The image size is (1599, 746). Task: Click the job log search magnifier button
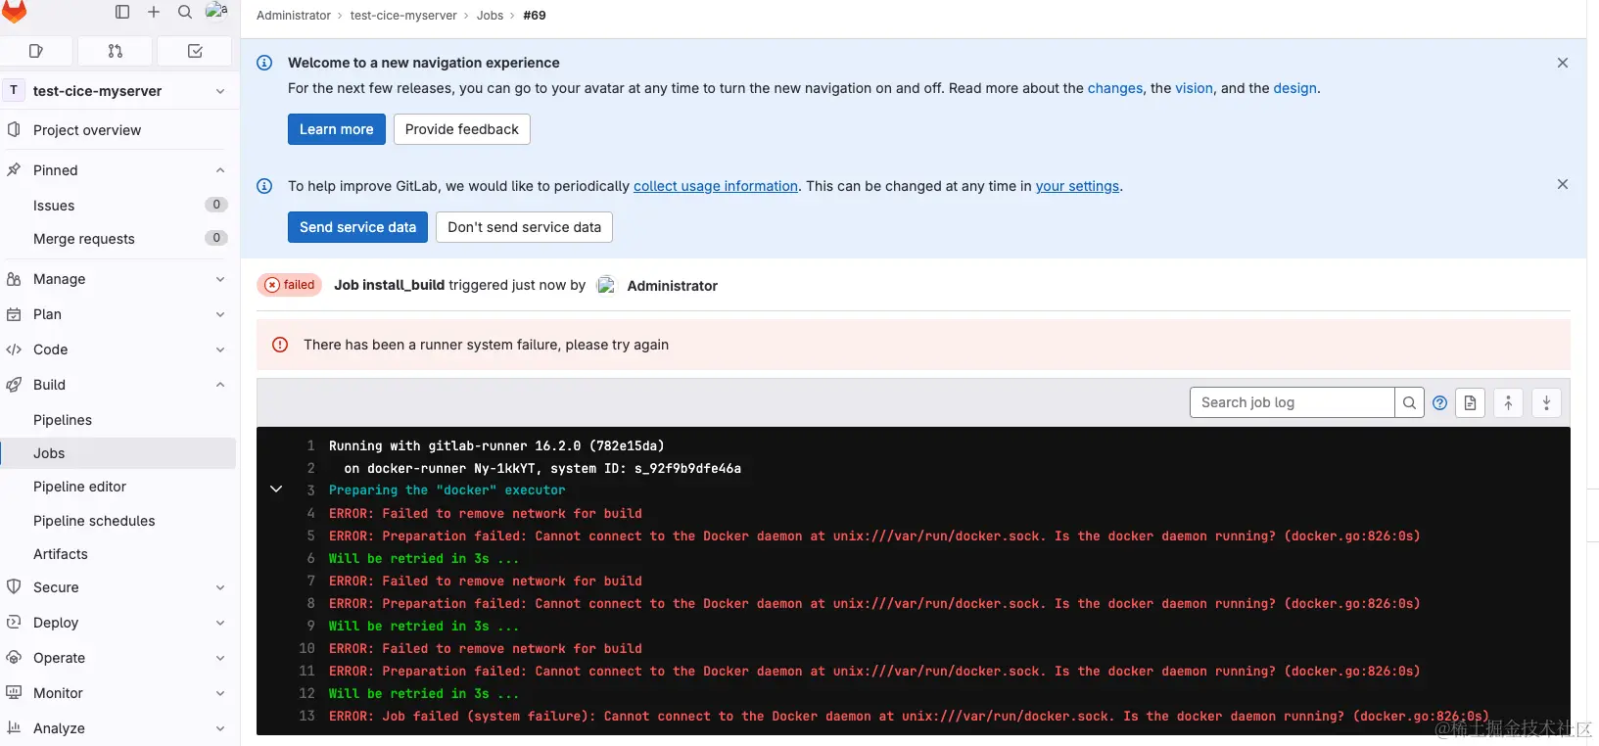click(x=1409, y=402)
